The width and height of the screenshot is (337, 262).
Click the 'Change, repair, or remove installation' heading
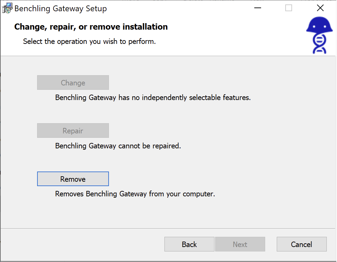[91, 27]
